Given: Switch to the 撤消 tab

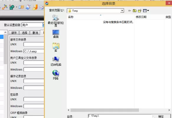Looking at the screenshot, I should pyautogui.click(x=35, y=33).
